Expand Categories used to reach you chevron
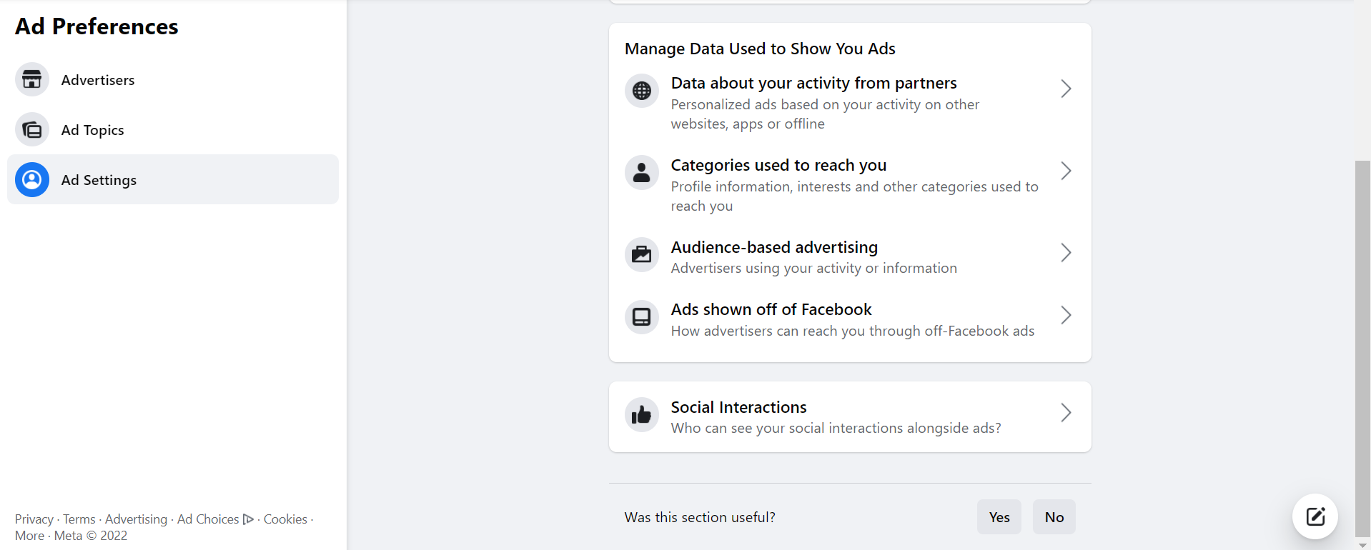The width and height of the screenshot is (1371, 550). [x=1066, y=171]
